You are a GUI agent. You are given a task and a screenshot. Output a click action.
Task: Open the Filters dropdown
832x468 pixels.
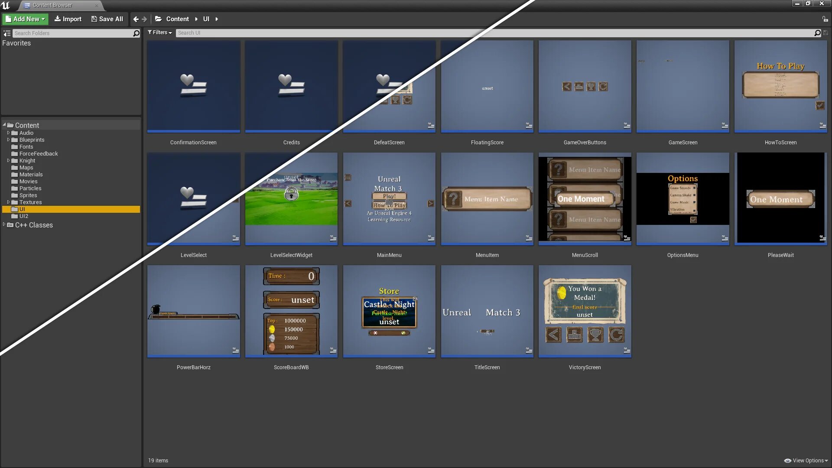160,32
